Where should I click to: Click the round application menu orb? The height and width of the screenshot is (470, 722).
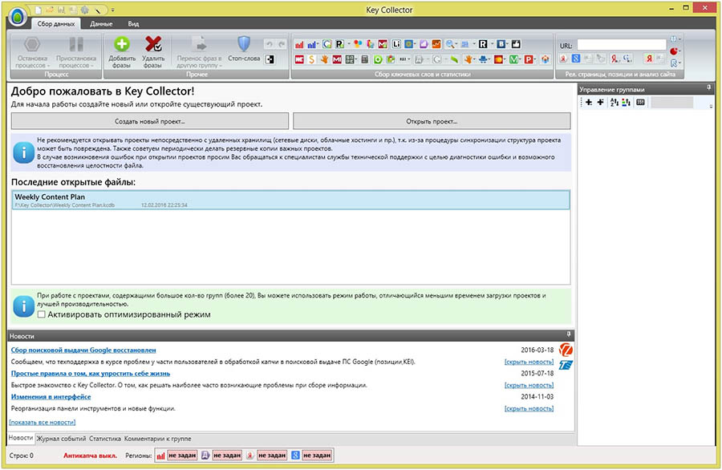18,18
